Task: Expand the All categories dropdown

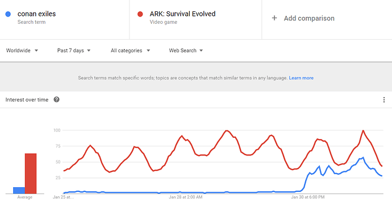Action: (130, 50)
